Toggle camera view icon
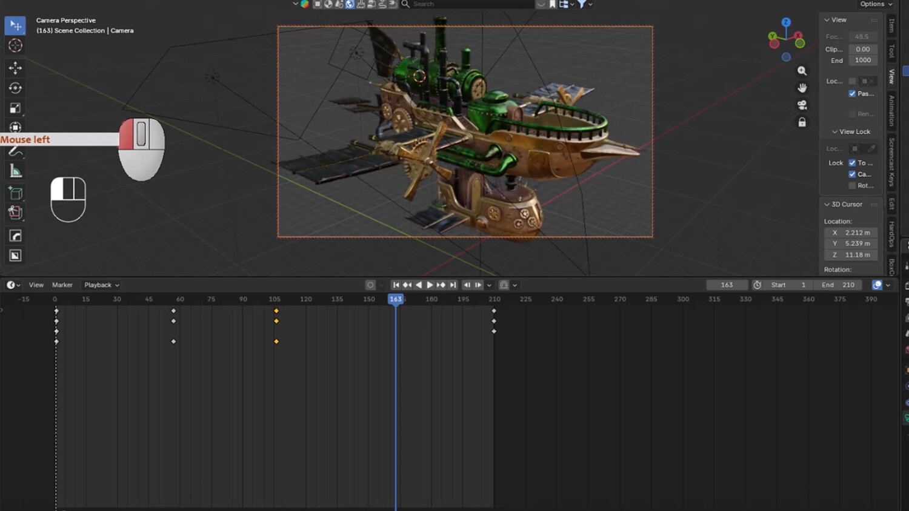 pyautogui.click(x=802, y=105)
